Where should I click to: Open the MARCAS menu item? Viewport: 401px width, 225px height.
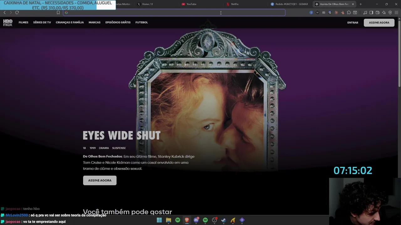(95, 22)
